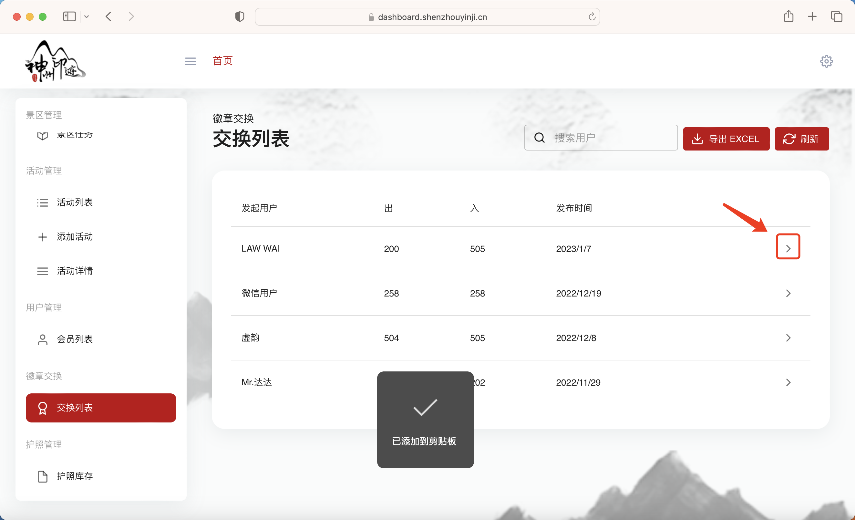855x520 pixels.
Task: Open a new Safari tab
Action: 812,16
